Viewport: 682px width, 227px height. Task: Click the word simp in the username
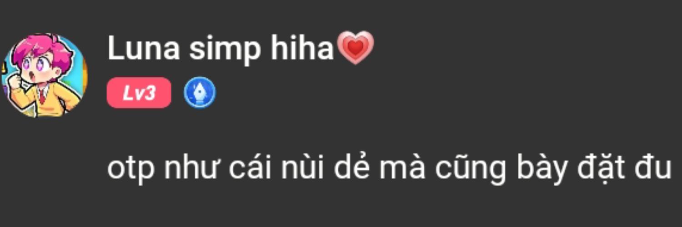coord(225,50)
